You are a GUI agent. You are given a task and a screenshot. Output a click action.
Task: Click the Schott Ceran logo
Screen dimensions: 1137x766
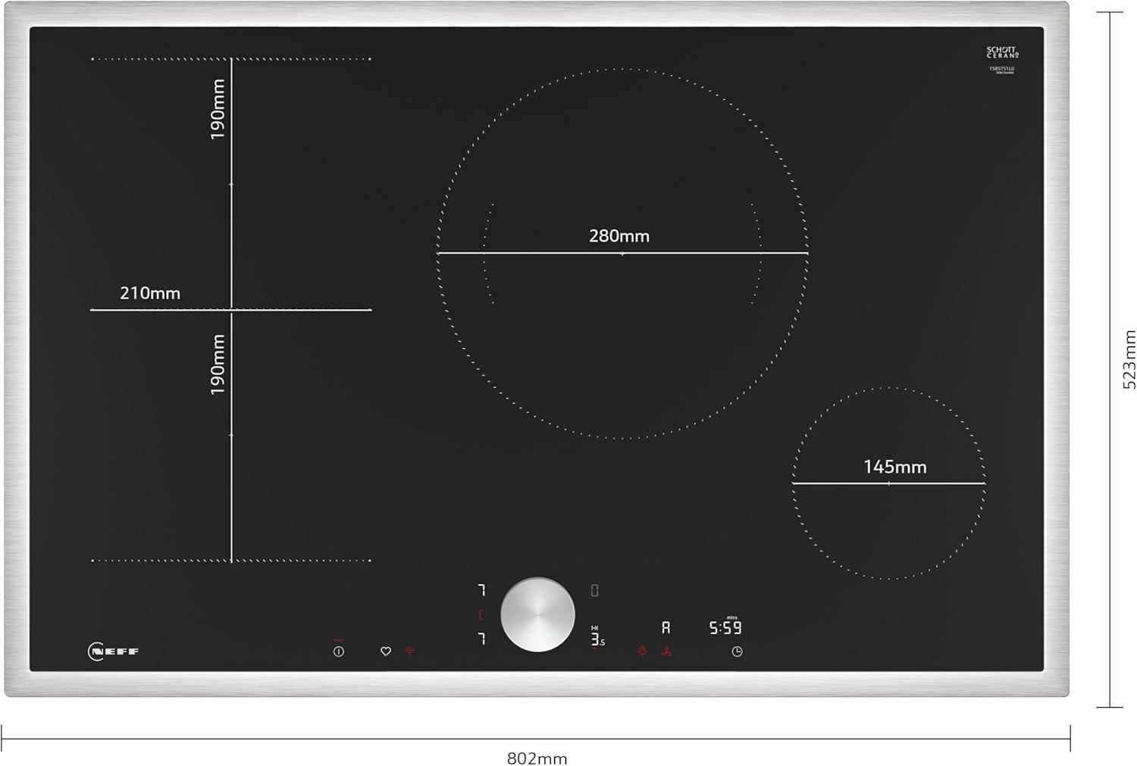[x=1002, y=53]
